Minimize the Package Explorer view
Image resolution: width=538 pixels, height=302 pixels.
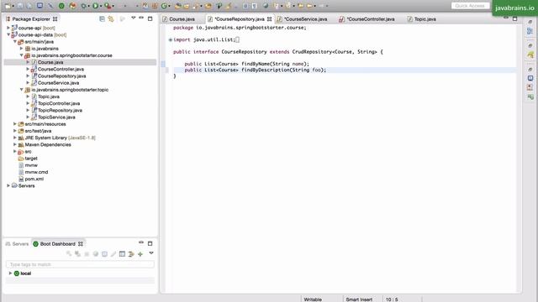(141, 18)
